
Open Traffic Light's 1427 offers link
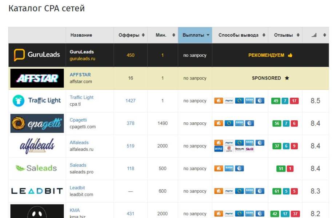pyautogui.click(x=131, y=101)
